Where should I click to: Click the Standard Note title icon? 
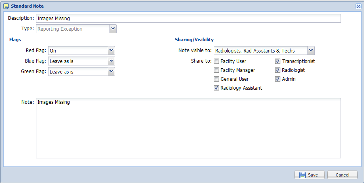6,6
